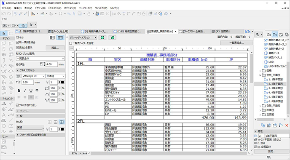Collapse the テキストスタイル section
The height and width of the screenshot is (160, 290).
tap(40, 70)
